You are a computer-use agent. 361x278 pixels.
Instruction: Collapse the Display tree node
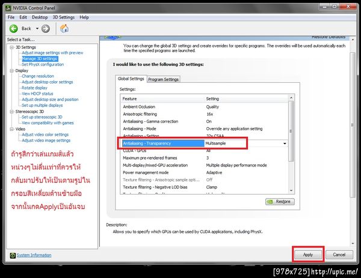coord(11,71)
